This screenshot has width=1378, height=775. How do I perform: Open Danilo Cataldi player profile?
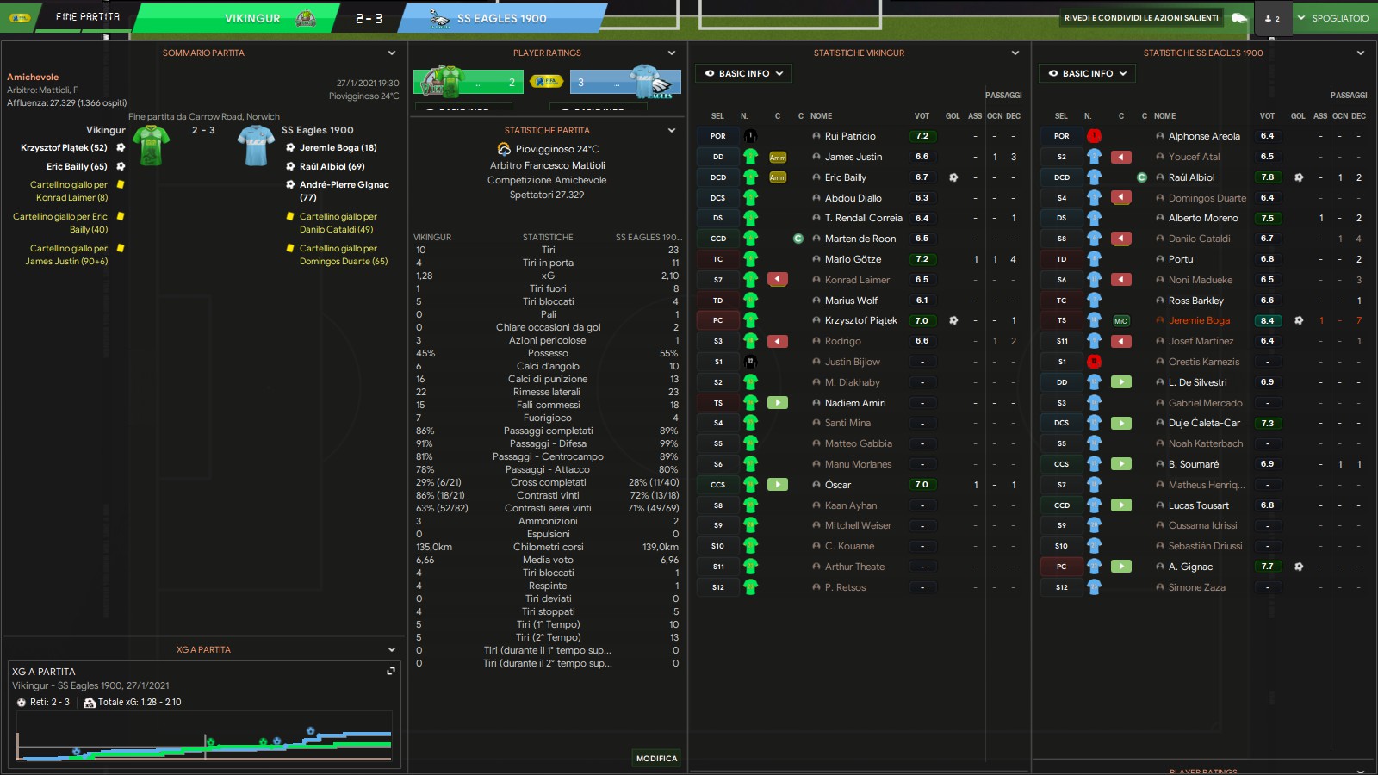[1199, 239]
